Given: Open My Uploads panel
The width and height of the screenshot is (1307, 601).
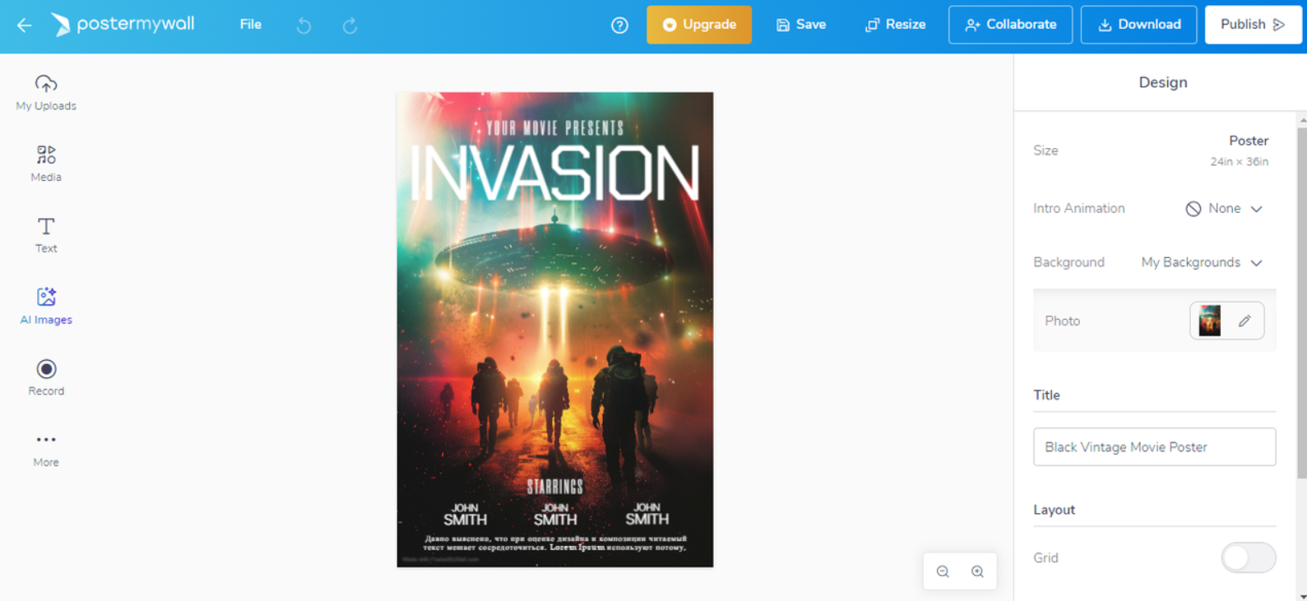Looking at the screenshot, I should click(46, 93).
